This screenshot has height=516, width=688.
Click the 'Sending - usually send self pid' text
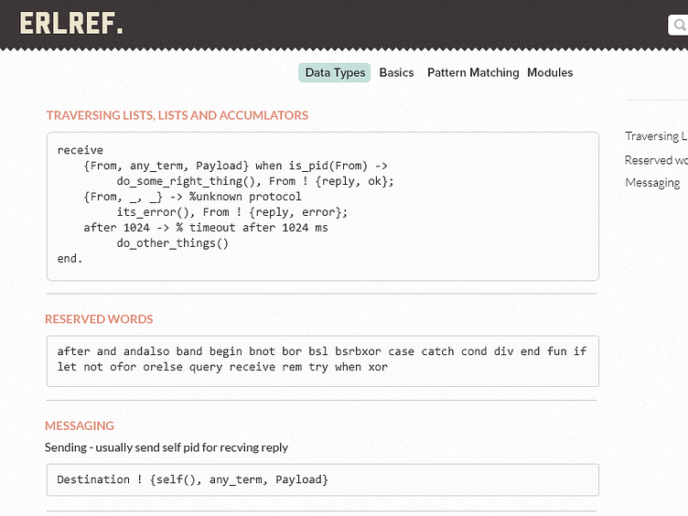pos(167,447)
